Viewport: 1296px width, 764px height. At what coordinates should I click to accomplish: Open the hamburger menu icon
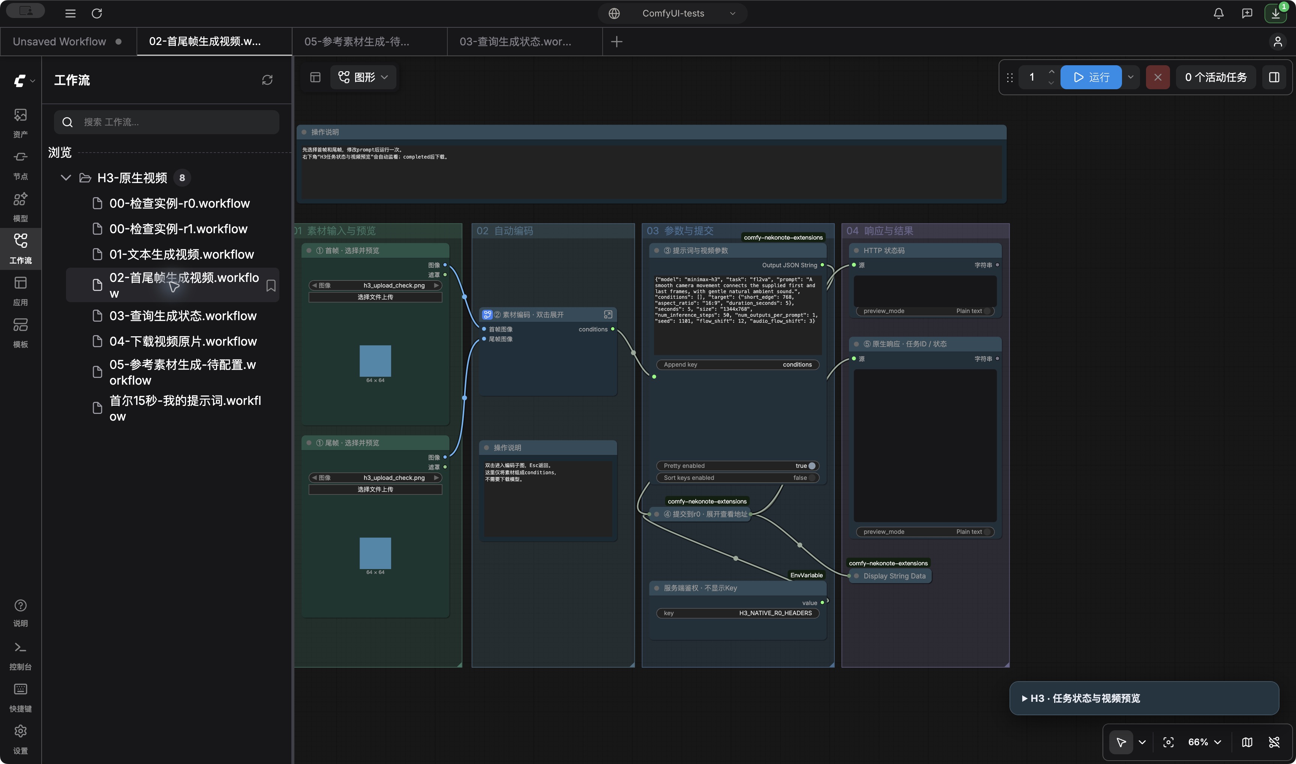[x=70, y=13]
